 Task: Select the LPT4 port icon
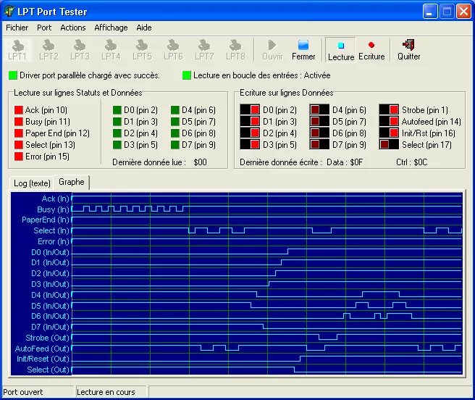[x=111, y=50]
